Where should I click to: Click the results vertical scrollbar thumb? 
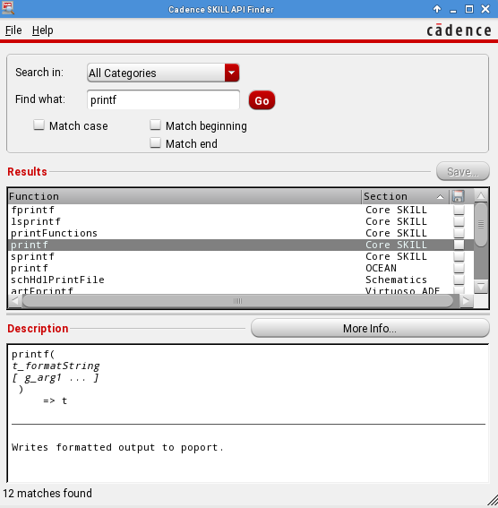(x=481, y=225)
